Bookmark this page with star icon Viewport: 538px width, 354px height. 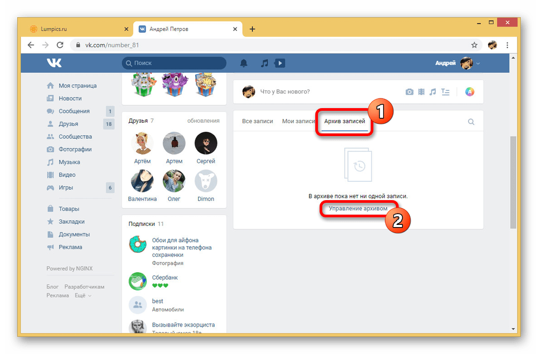474,45
